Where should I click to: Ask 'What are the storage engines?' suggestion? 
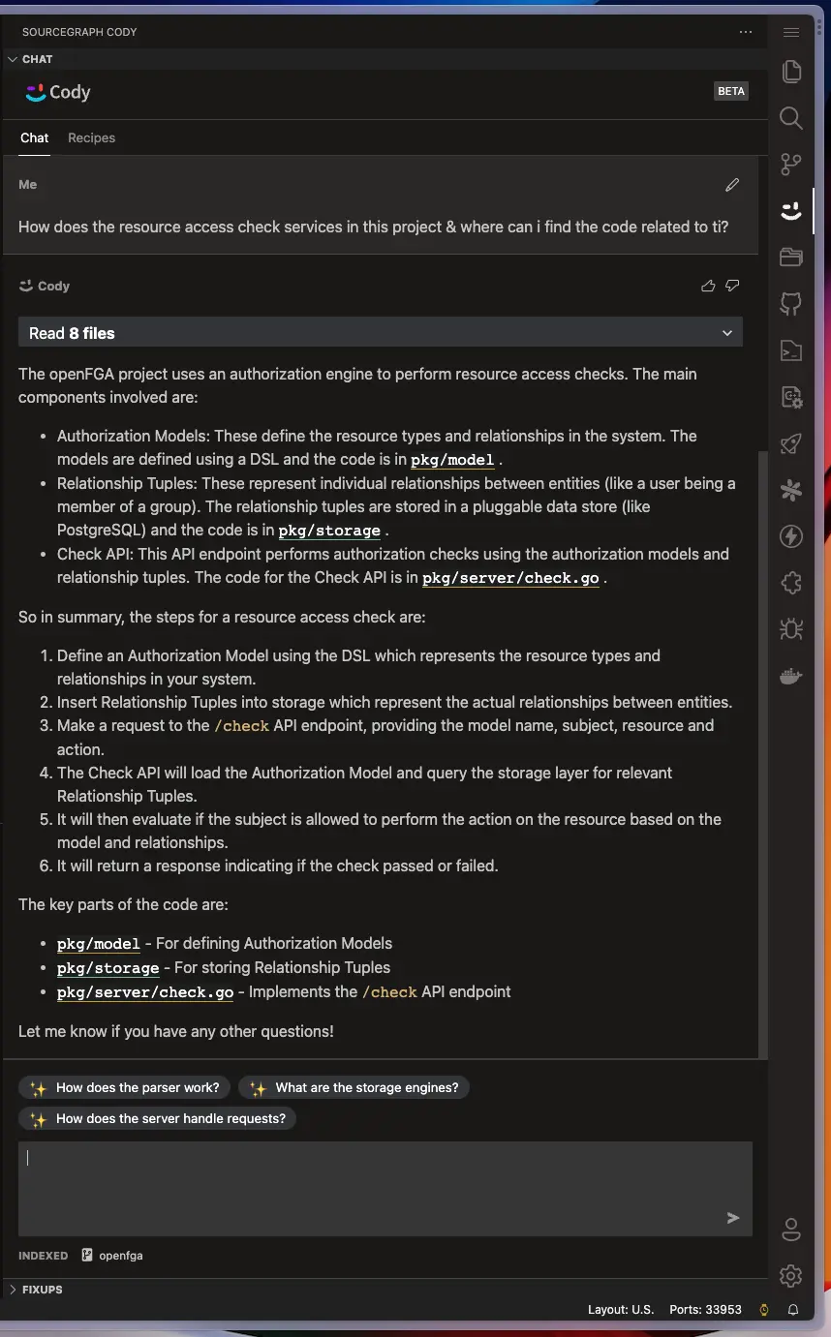point(354,1087)
